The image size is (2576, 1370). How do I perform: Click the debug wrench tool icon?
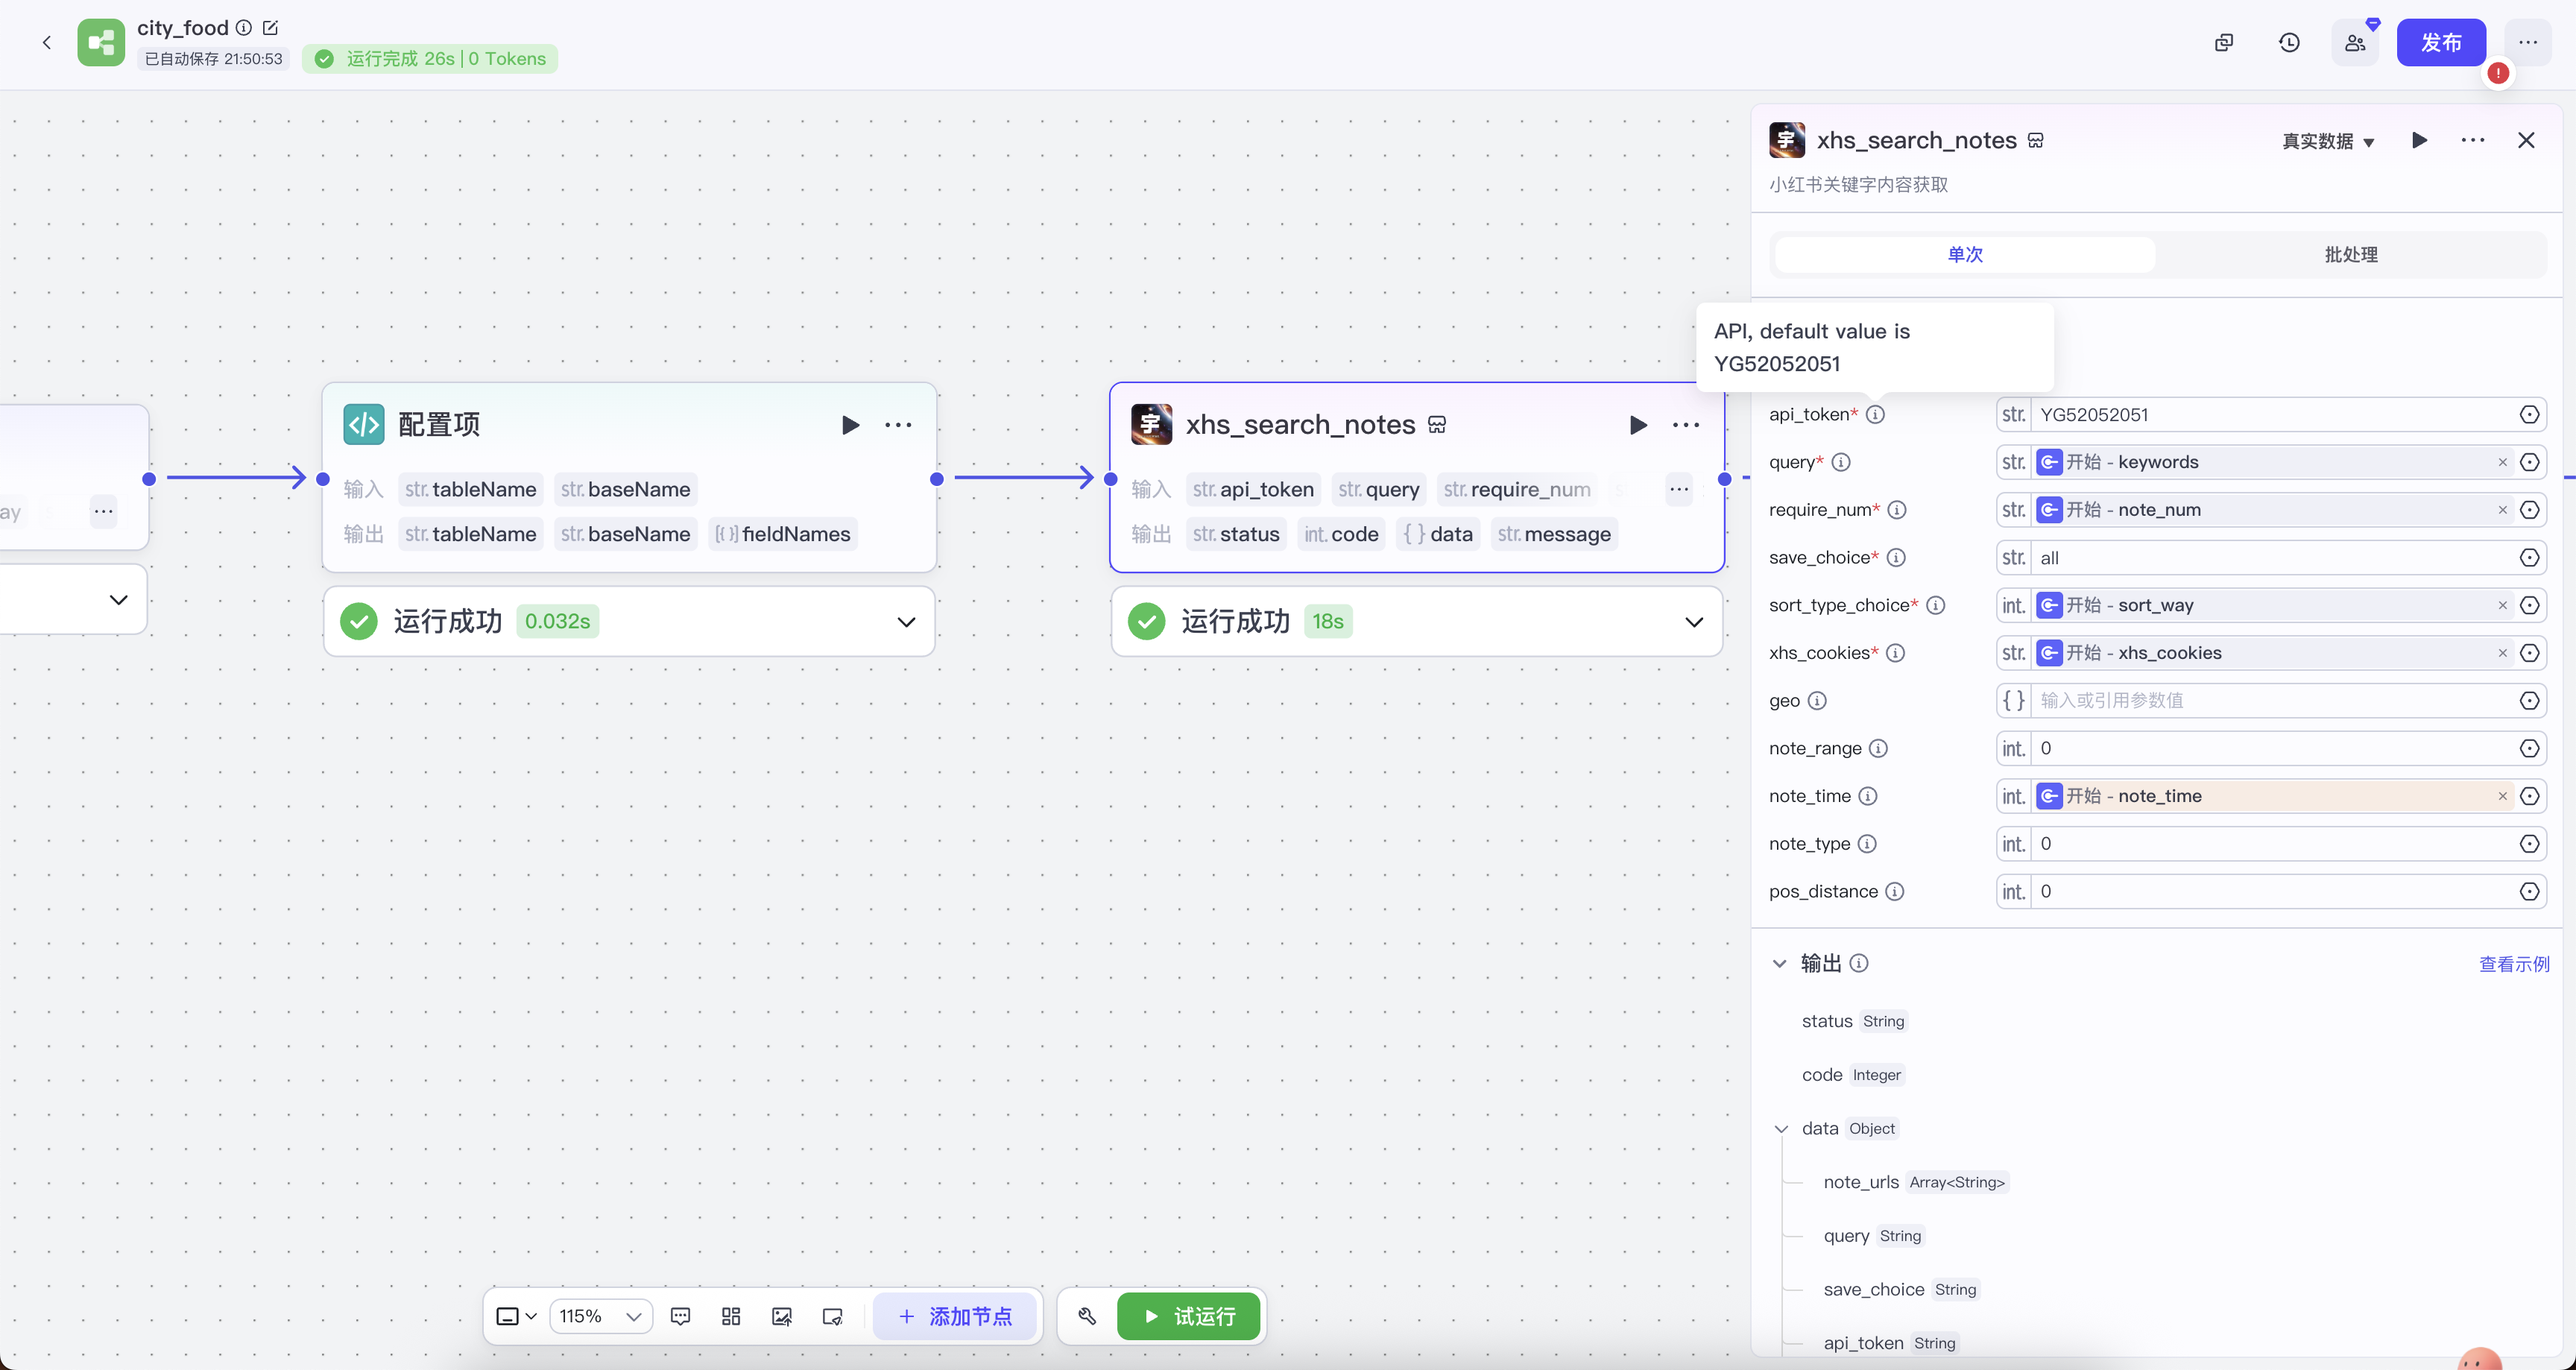[1087, 1316]
